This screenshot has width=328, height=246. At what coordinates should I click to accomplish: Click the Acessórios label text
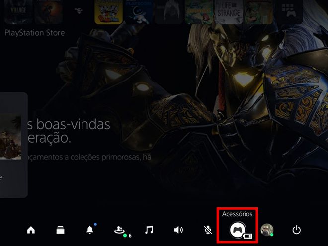click(237, 214)
